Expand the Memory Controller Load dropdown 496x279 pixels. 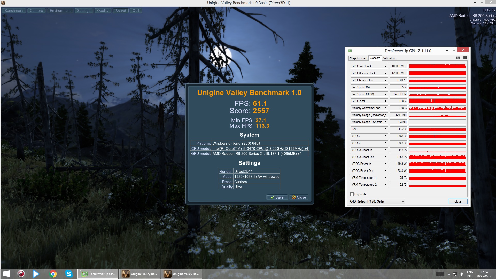[x=385, y=108]
